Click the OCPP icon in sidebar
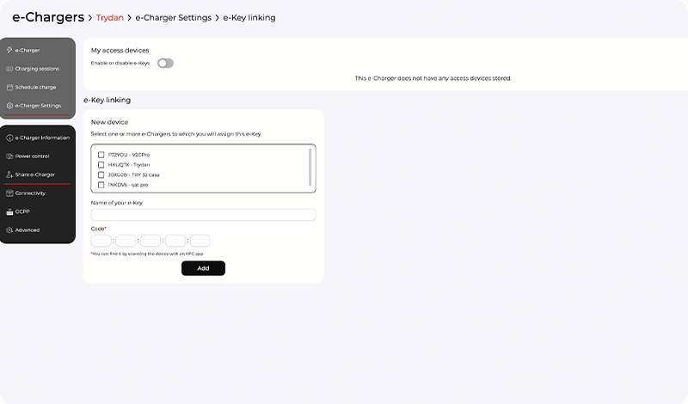This screenshot has width=688, height=404. 9,211
